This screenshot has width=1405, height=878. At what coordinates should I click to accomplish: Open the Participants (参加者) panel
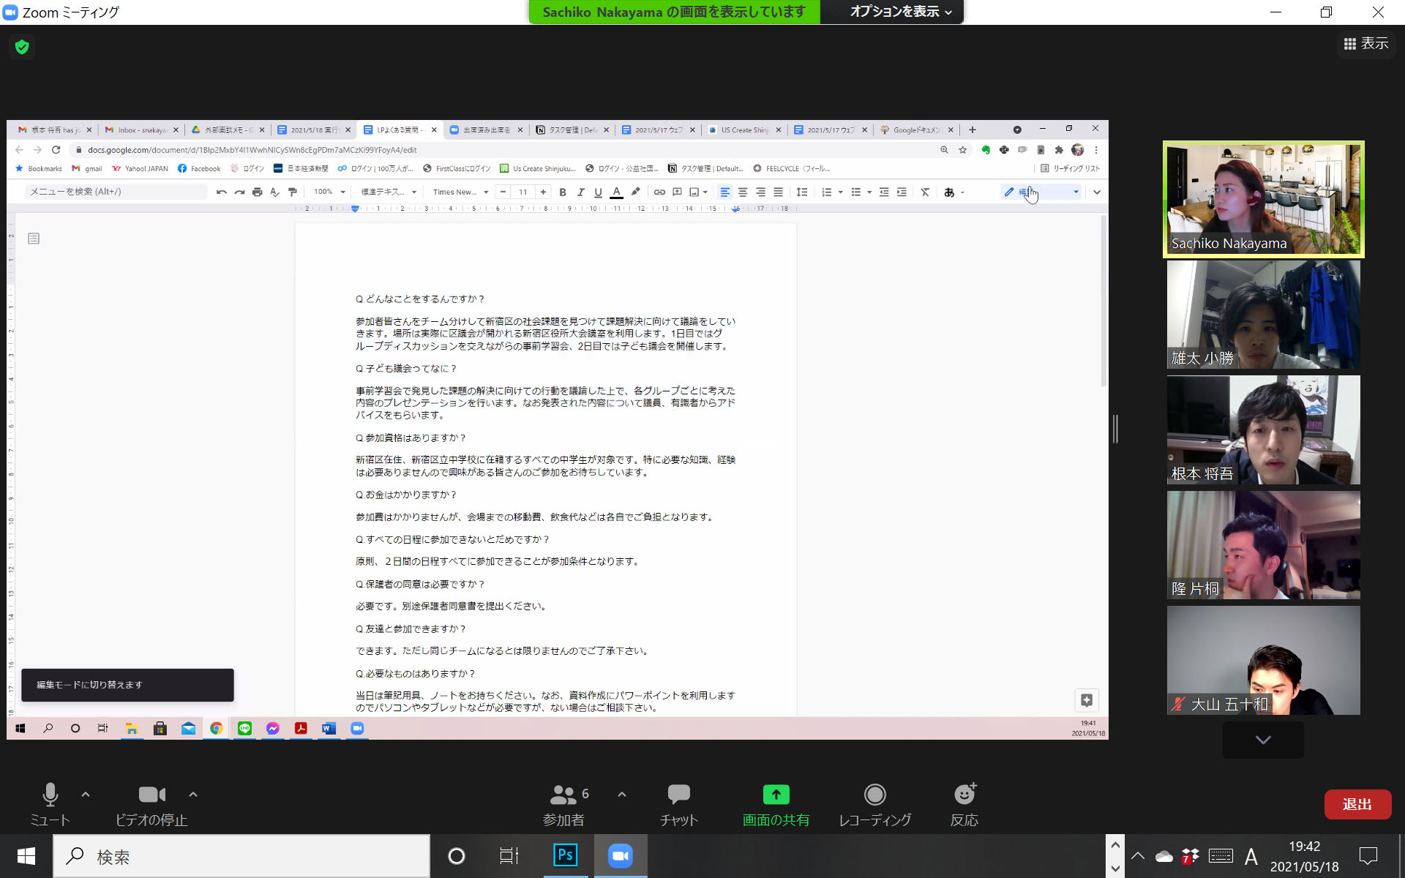(563, 804)
